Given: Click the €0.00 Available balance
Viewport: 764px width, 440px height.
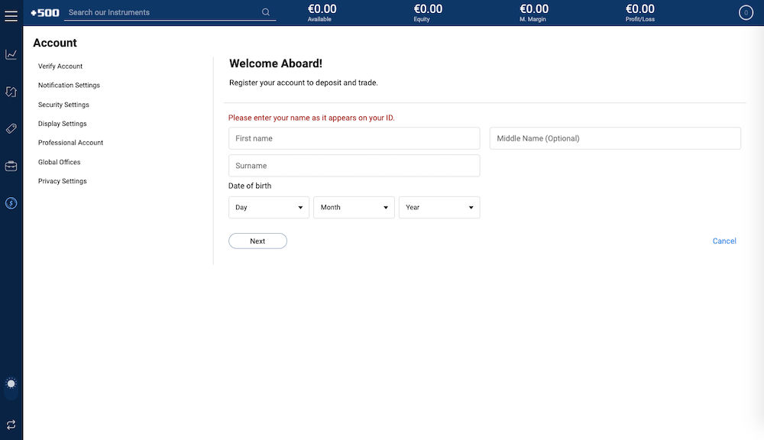Looking at the screenshot, I should 322,9.
